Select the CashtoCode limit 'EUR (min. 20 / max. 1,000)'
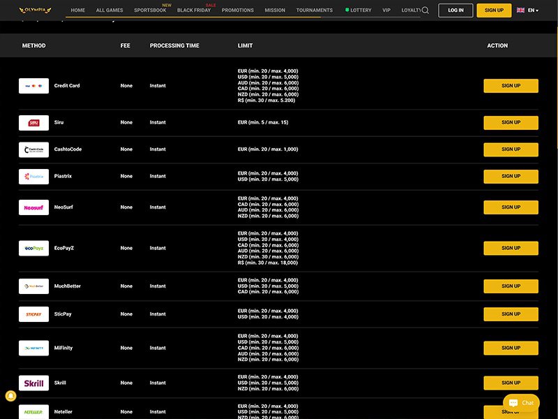Viewport: 558px width, 419px height. 268,149
